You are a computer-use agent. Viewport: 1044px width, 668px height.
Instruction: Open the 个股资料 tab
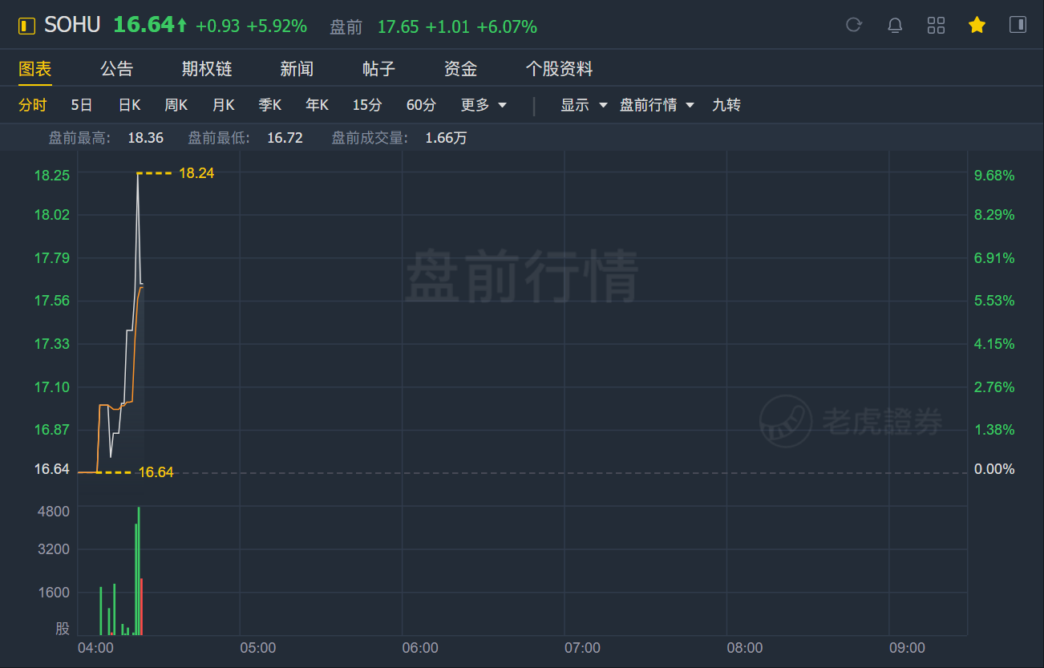(x=559, y=69)
